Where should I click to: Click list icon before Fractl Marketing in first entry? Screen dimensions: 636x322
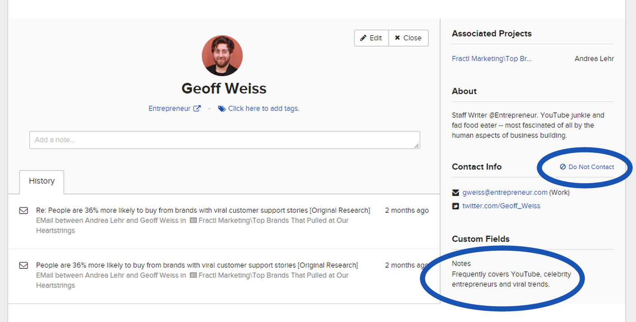[193, 221]
